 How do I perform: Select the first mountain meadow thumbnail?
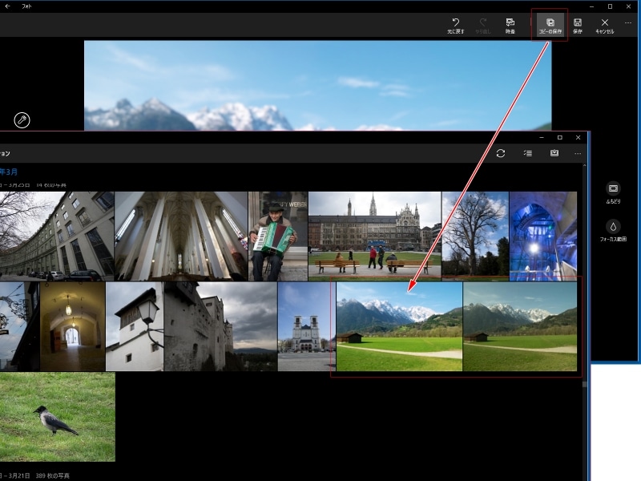point(399,327)
